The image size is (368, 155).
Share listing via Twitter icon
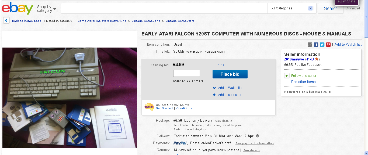click(x=322, y=45)
